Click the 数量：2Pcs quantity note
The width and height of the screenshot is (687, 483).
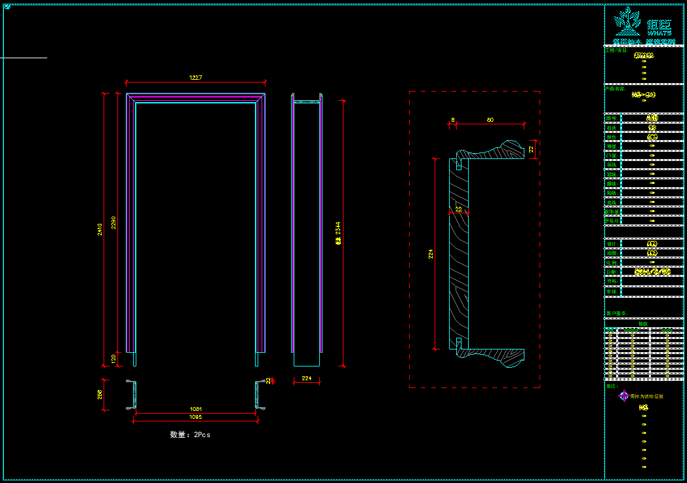pos(190,435)
